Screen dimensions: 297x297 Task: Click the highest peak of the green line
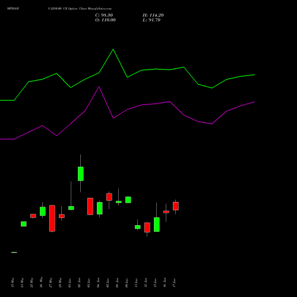(113, 49)
